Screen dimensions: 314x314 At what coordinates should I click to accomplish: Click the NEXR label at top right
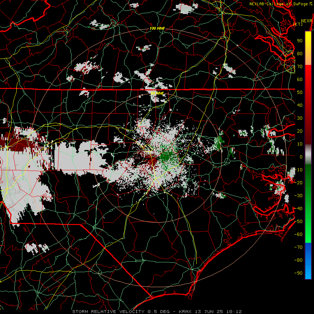point(307,21)
